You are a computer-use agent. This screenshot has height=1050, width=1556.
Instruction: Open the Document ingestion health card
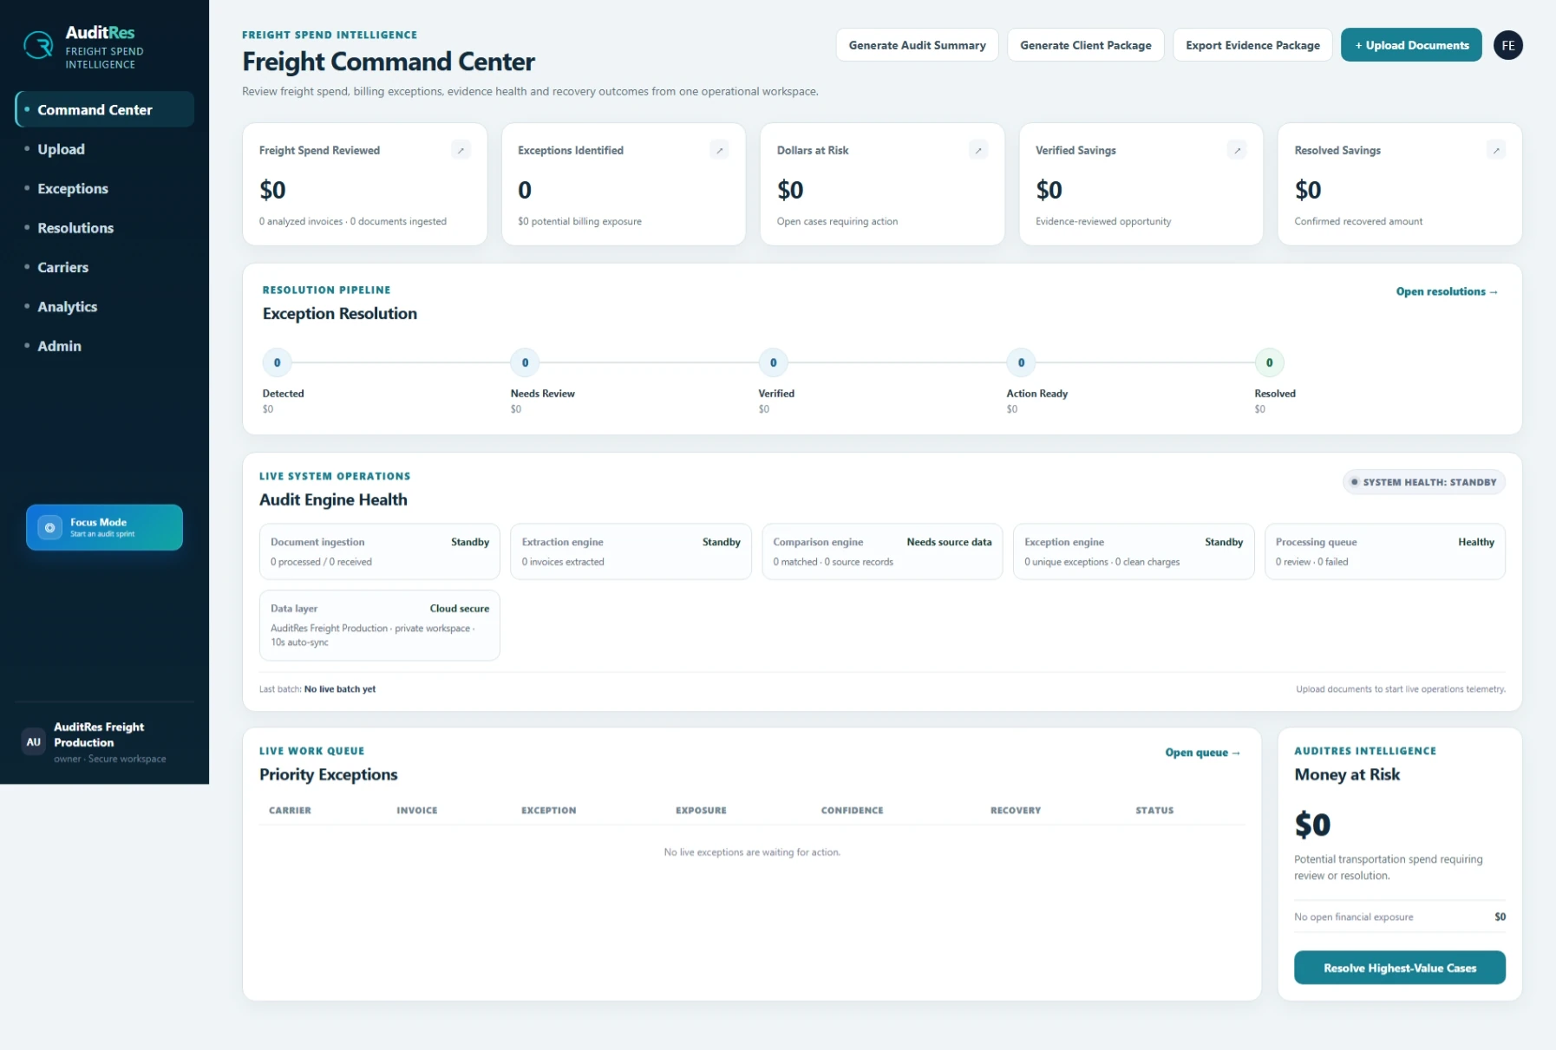coord(380,551)
